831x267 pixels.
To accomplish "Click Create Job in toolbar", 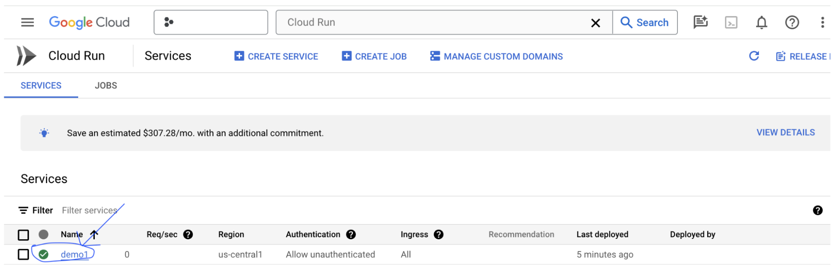I will point(374,56).
